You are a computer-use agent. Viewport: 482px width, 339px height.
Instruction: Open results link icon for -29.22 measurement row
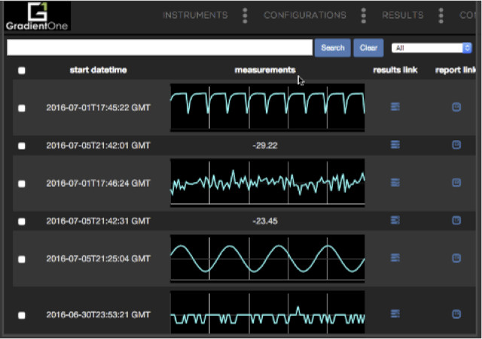tap(395, 145)
